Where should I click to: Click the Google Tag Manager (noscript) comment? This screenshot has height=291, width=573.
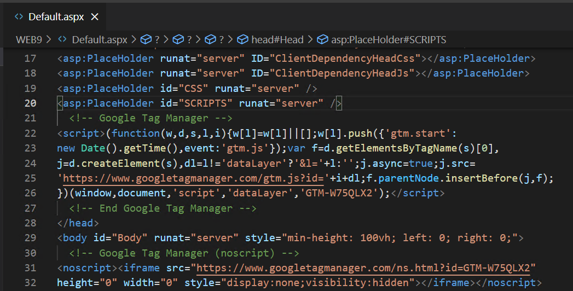click(184, 253)
